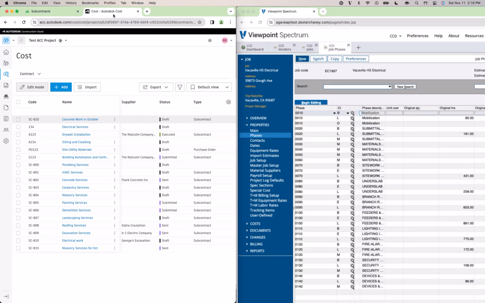Open the filter funnel button
The width and height of the screenshot is (485, 303).
pyautogui.click(x=180, y=87)
